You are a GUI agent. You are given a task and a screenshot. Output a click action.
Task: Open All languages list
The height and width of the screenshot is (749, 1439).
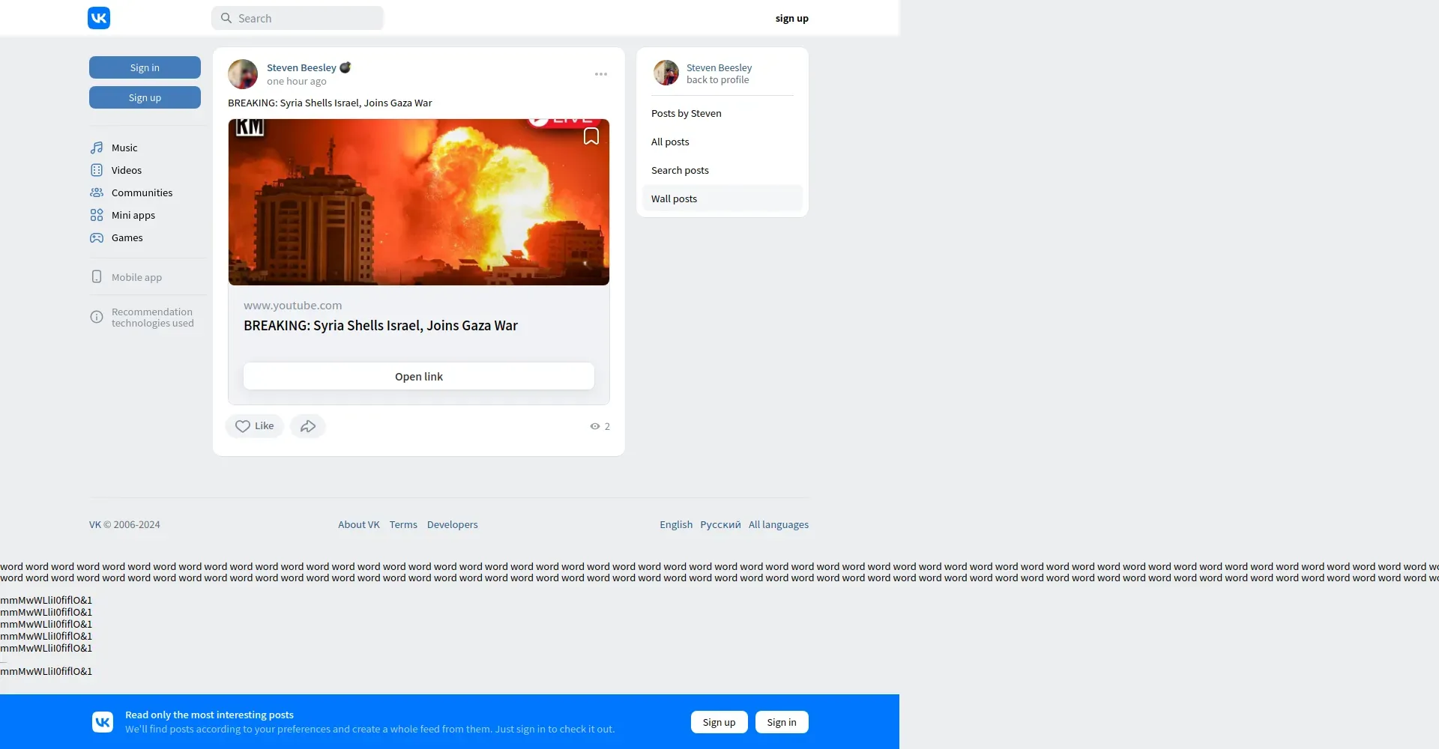coord(779,524)
